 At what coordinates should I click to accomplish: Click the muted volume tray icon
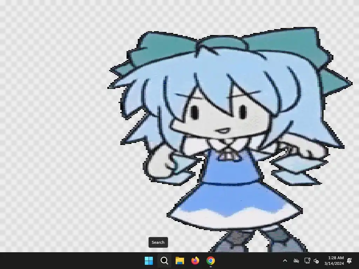(316, 261)
